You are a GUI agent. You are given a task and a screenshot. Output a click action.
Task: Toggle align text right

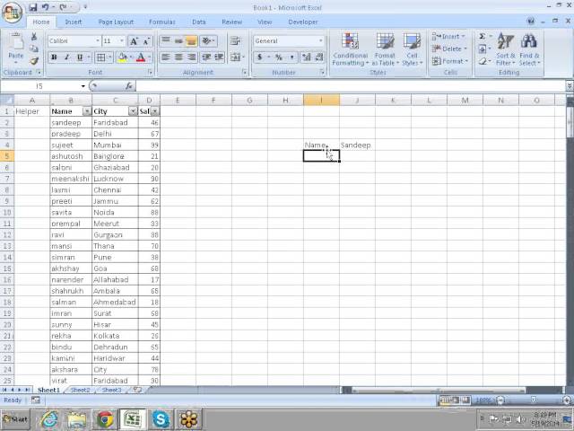pyautogui.click(x=191, y=57)
